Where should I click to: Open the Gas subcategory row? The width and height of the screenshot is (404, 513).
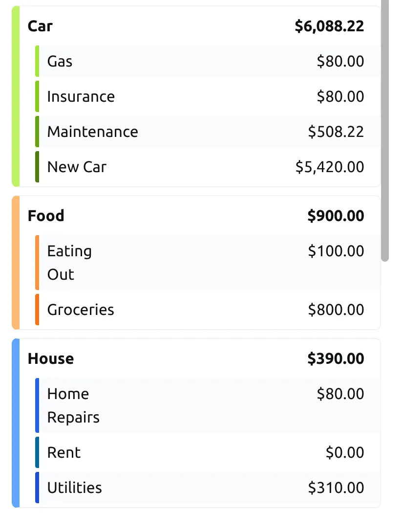tap(60, 61)
